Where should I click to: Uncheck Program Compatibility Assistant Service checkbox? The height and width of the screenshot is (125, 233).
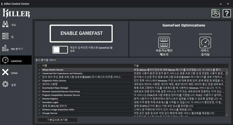39,95
